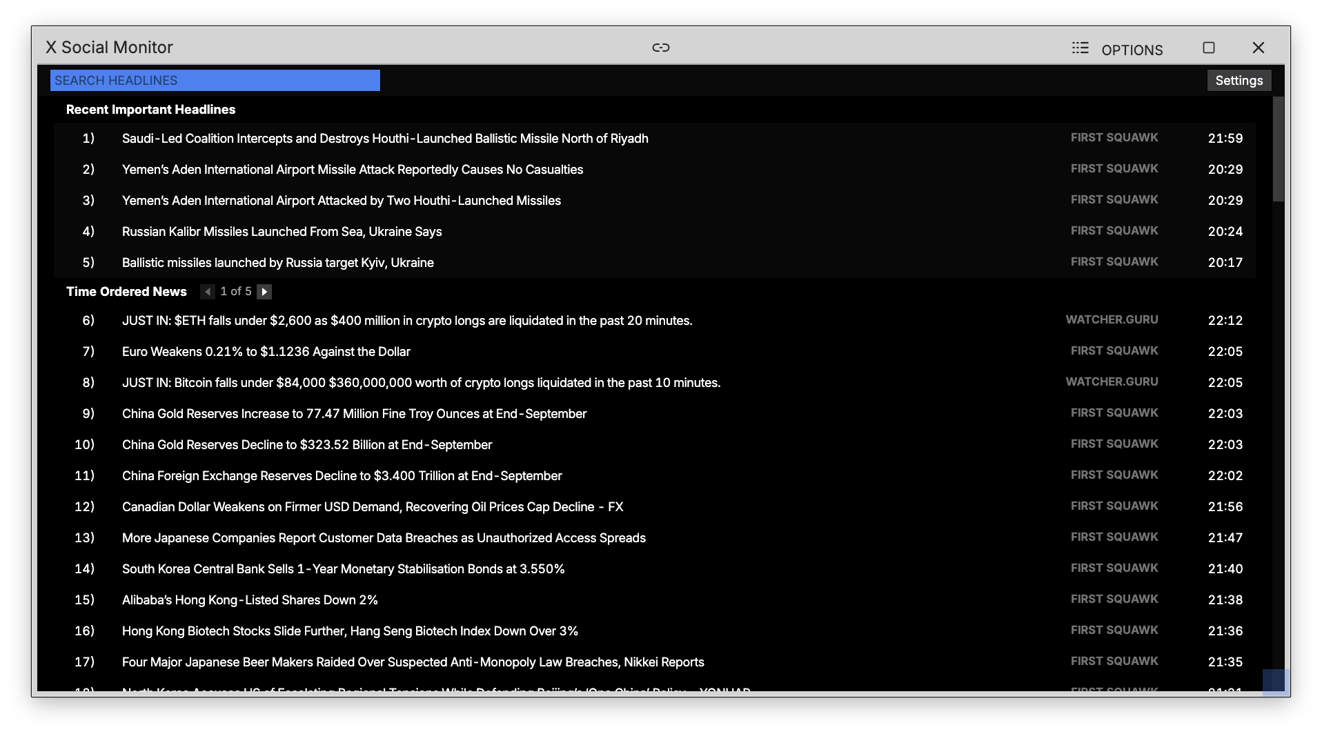Image resolution: width=1322 pixels, height=734 pixels.
Task: Select Japanese Companies Data Breaches headline
Action: 384,538
